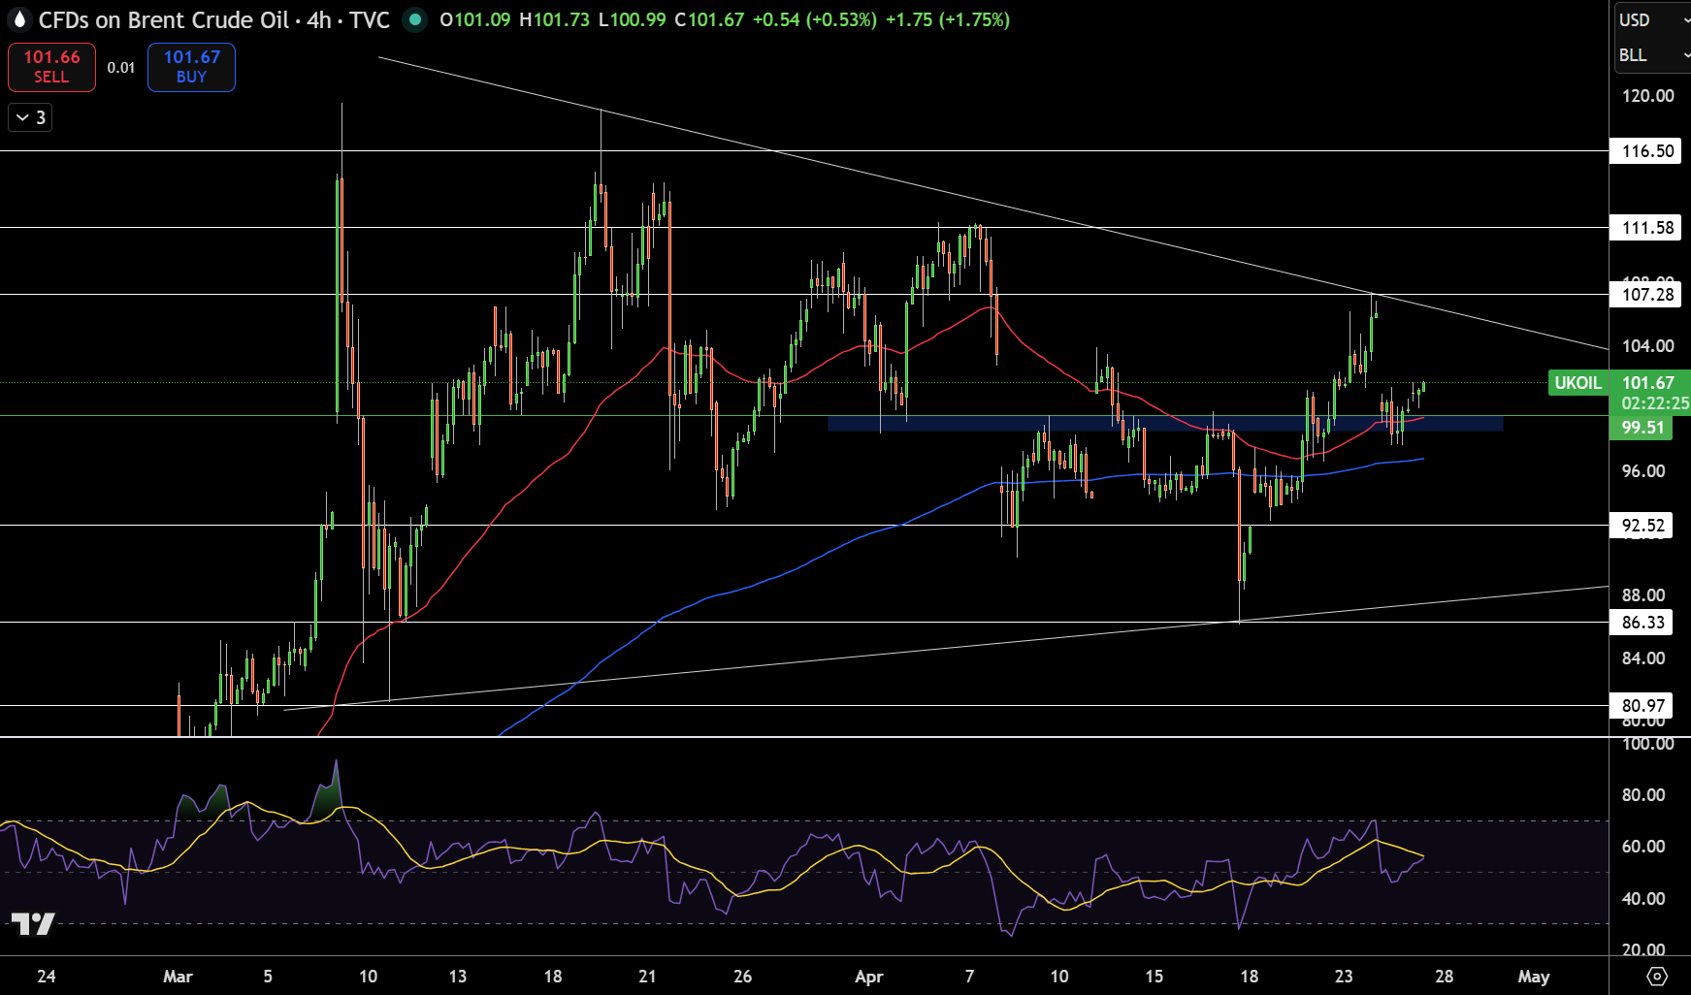Click the 111.58 price label
The height and width of the screenshot is (995, 1691).
(1646, 228)
